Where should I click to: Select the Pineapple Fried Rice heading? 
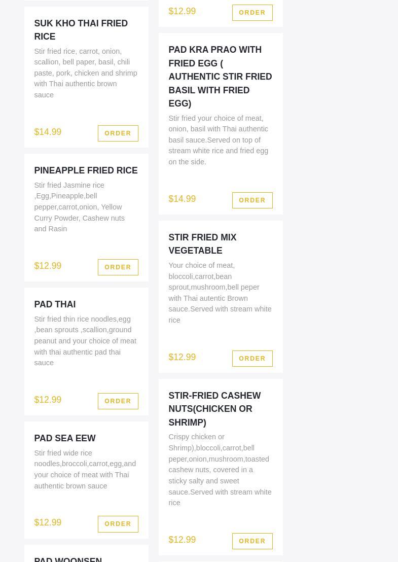[86, 170]
